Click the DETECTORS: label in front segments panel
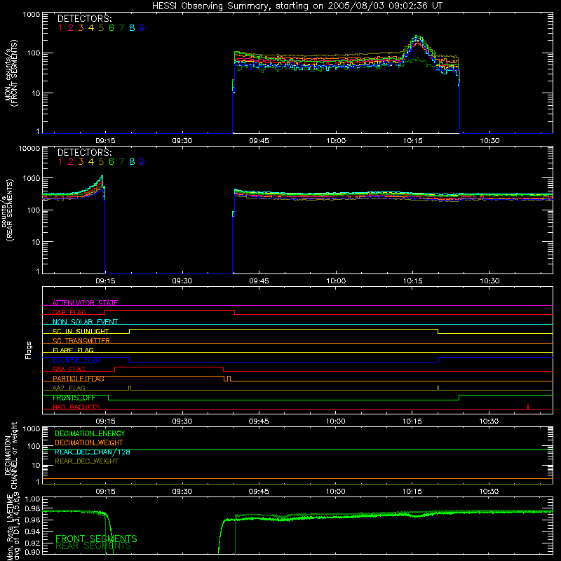 point(84,19)
